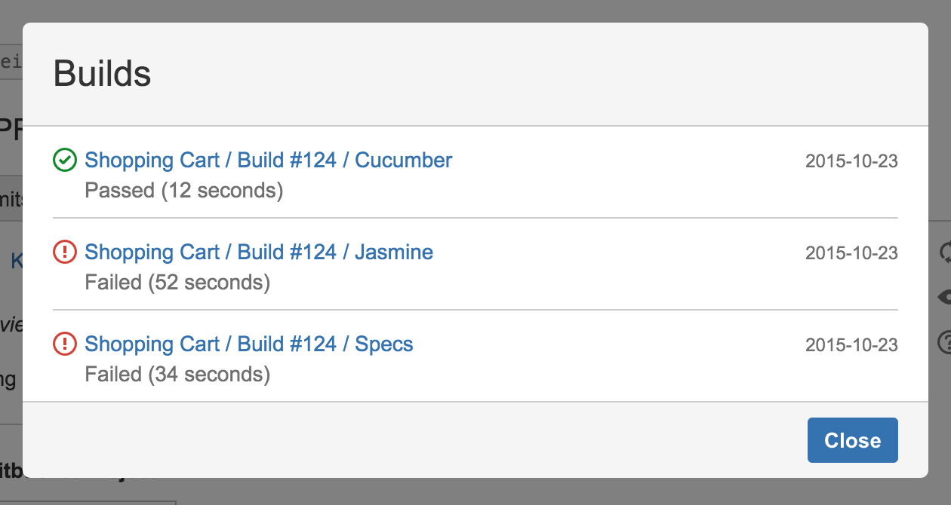
Task: Click the green passed icon for Cucumber
Action: [x=65, y=160]
